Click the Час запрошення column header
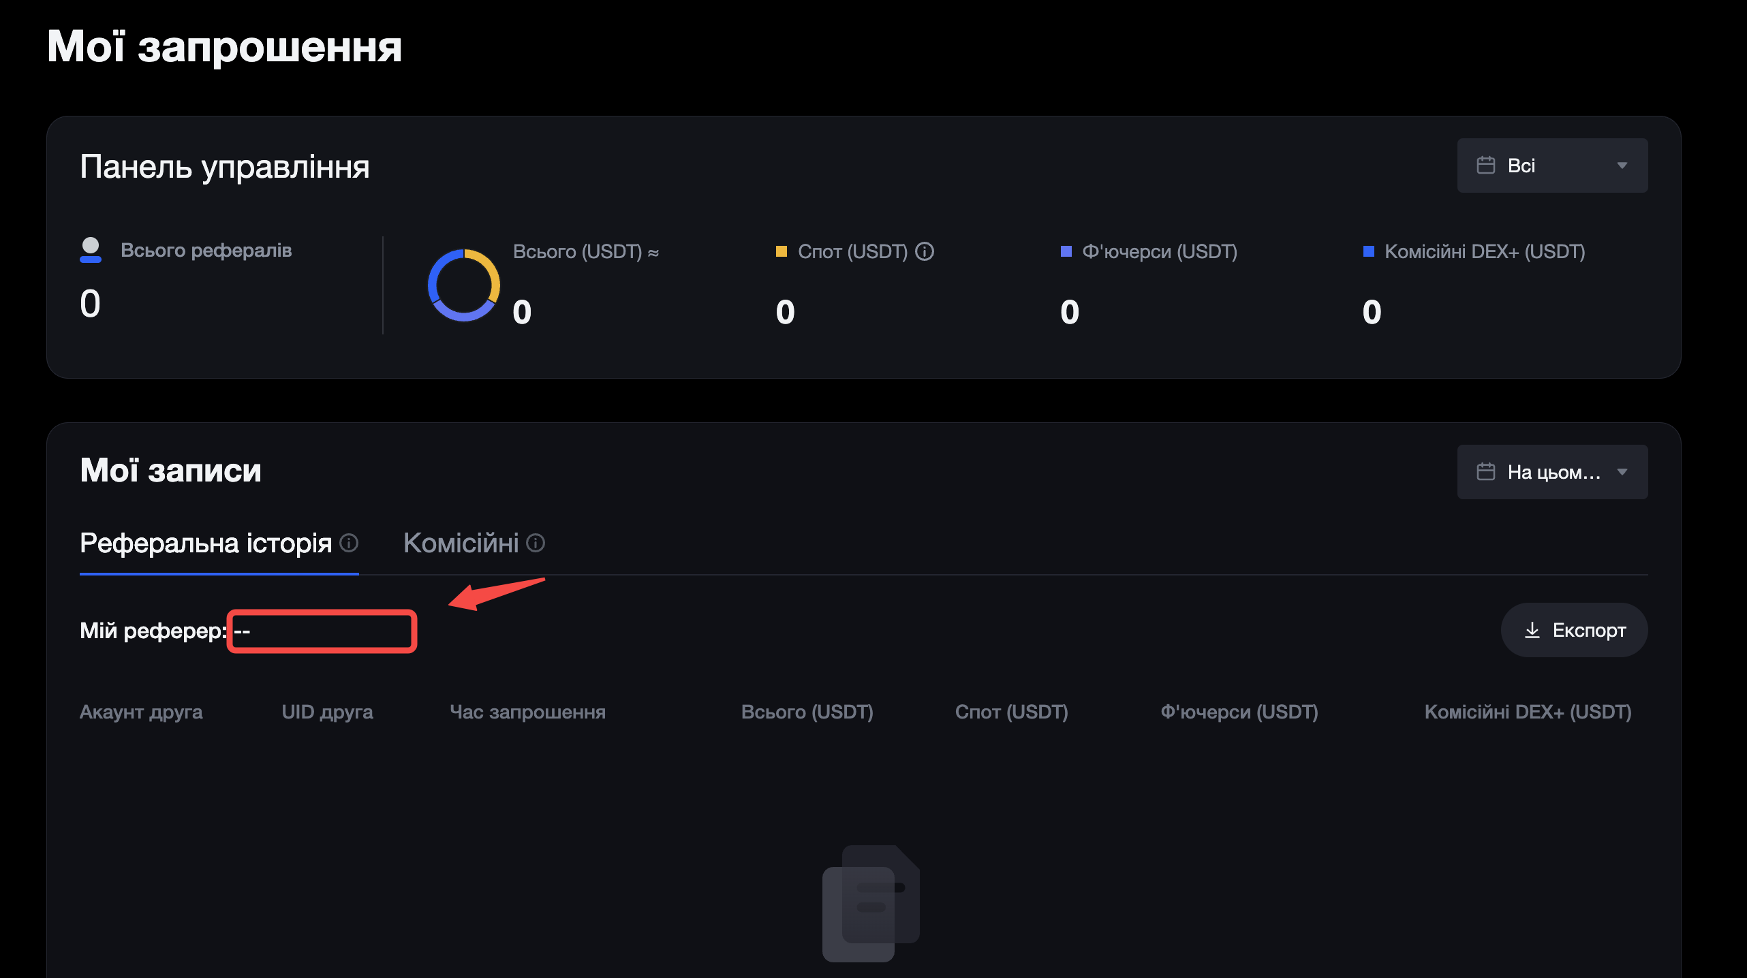1747x978 pixels. [x=528, y=712]
